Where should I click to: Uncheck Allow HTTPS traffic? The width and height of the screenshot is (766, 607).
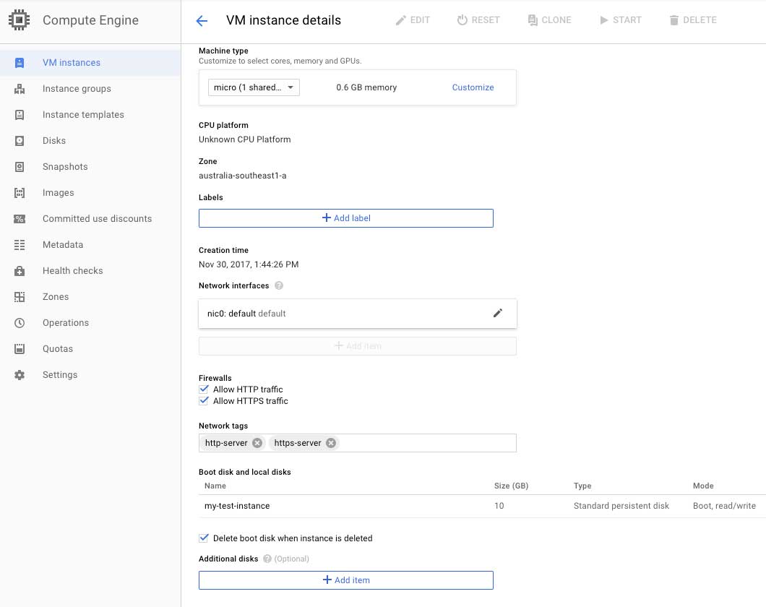[204, 401]
